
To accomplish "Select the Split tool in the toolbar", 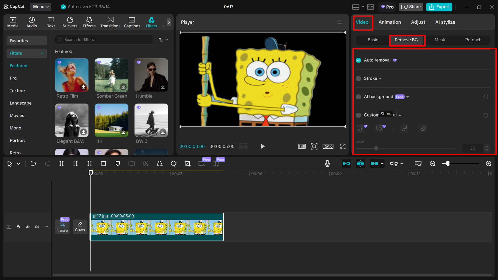I will click(x=62, y=163).
